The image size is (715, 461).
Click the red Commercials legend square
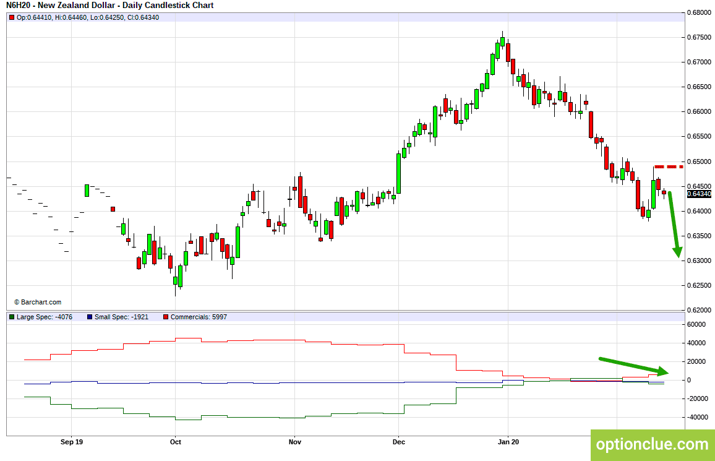pyautogui.click(x=166, y=317)
